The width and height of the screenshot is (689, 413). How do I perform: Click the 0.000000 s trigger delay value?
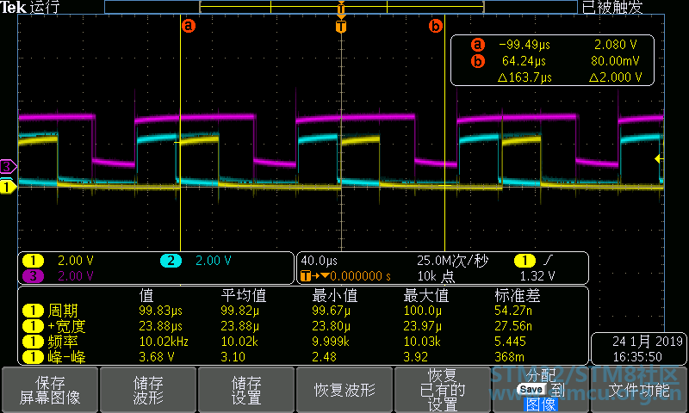point(360,276)
